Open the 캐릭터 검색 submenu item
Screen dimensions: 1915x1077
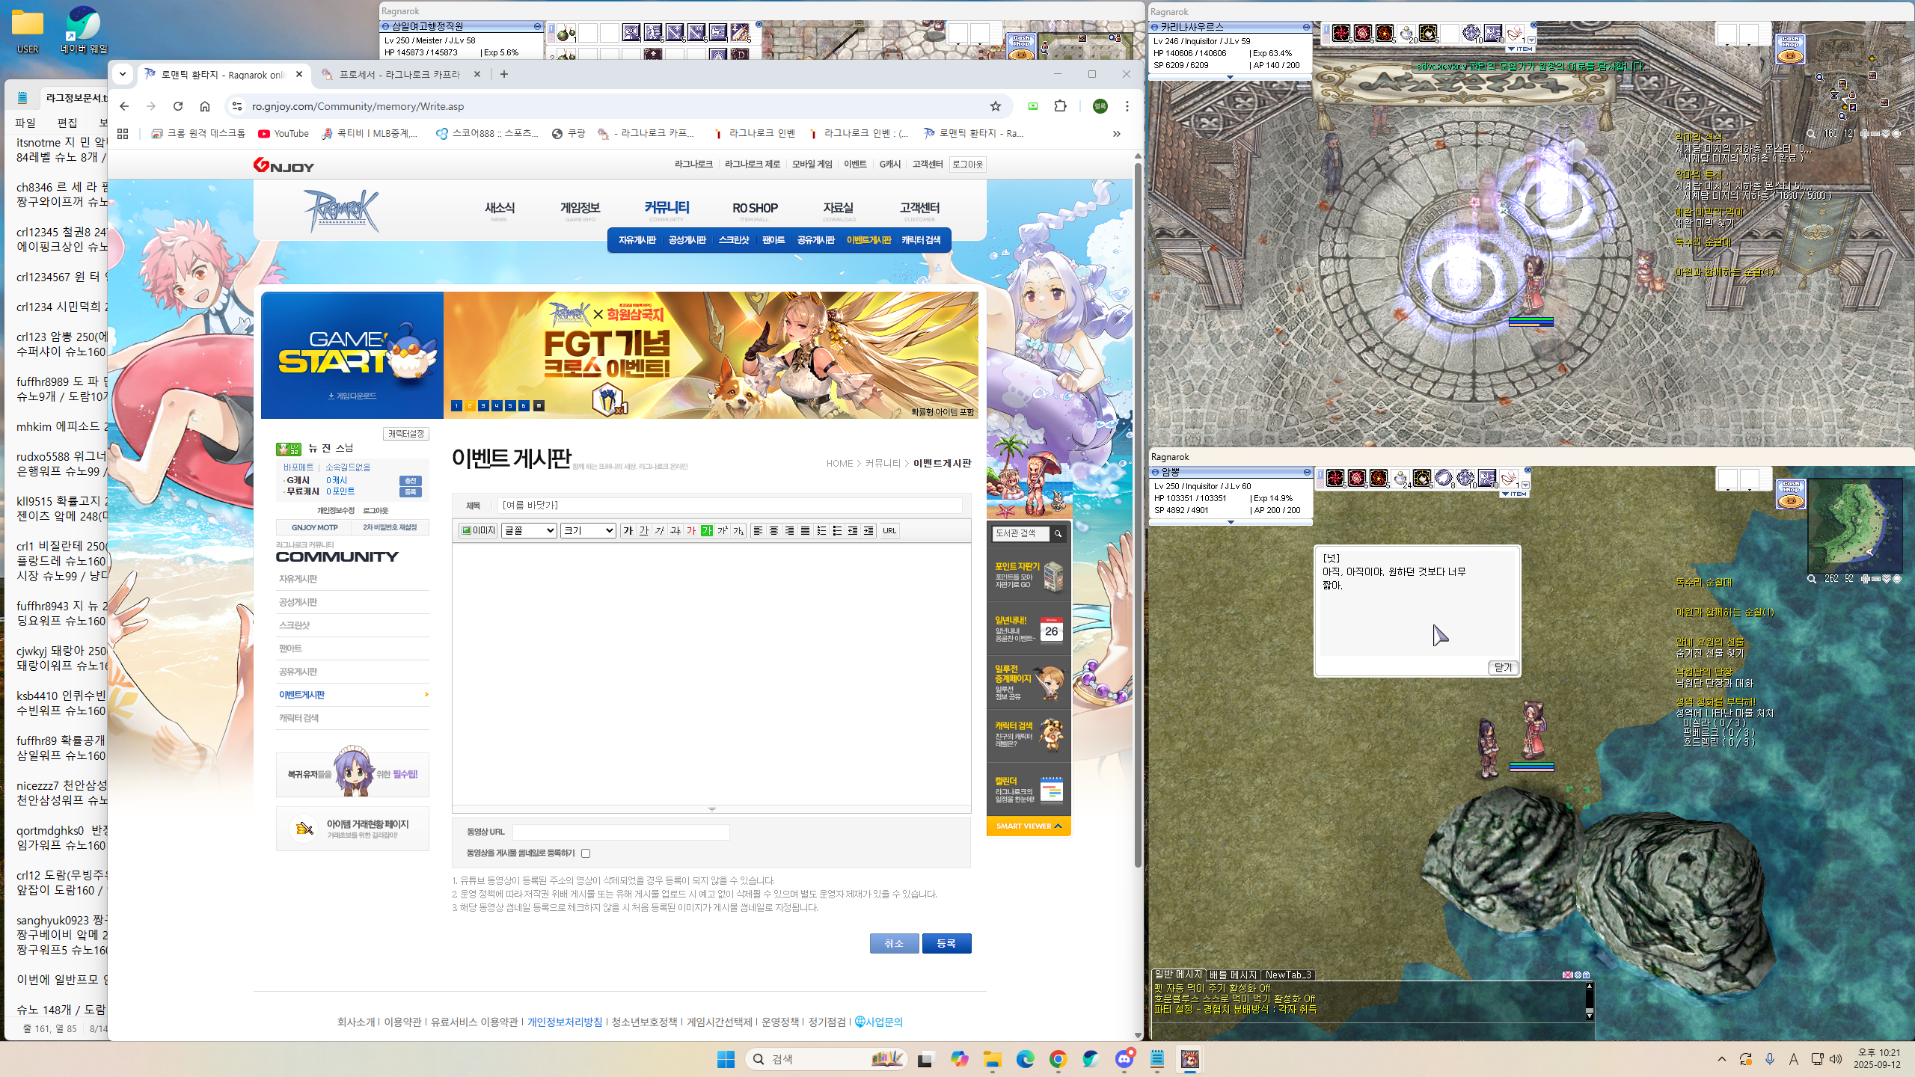pyautogui.click(x=921, y=240)
